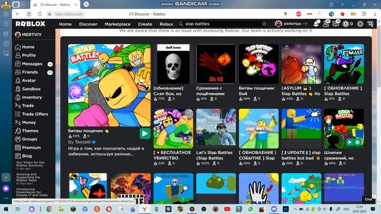
Task: Click the search magnifier icon
Action: point(180,24)
